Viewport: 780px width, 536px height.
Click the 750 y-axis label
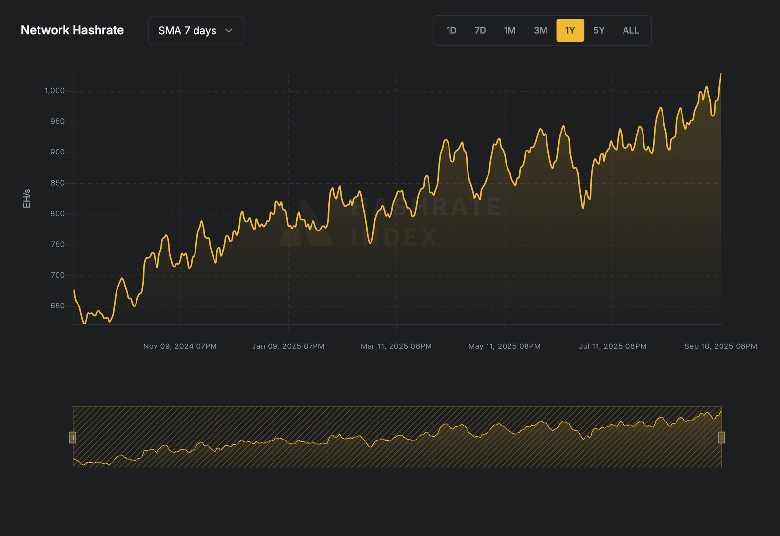point(58,244)
